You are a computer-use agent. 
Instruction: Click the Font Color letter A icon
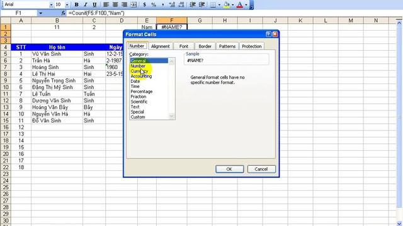239,4
